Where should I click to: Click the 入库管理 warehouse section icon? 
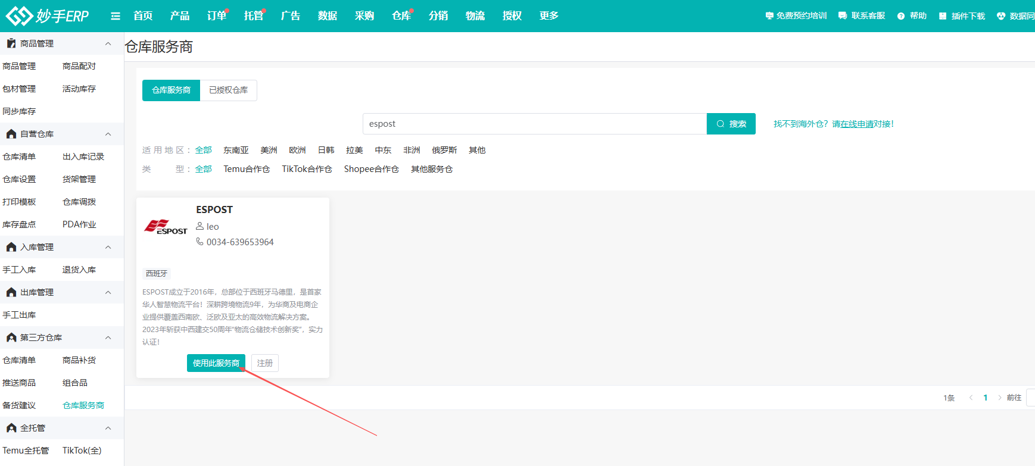[x=11, y=247]
